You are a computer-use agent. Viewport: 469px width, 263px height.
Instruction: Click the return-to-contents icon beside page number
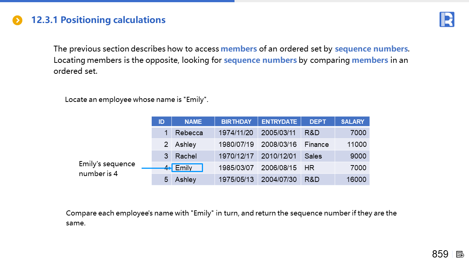click(460, 254)
